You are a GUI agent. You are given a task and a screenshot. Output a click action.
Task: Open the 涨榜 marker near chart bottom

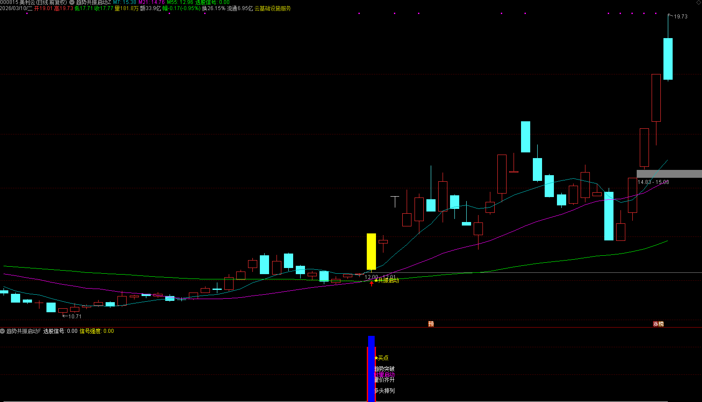(658, 324)
